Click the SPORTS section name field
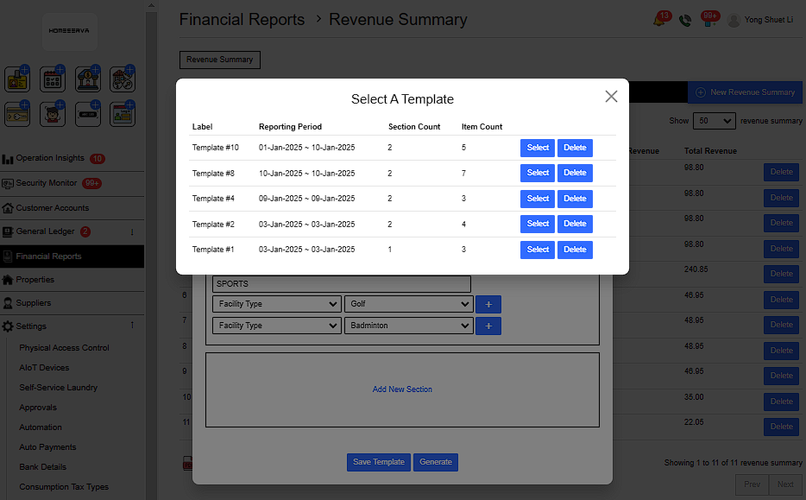Viewport: 806px width, 500px height. (342, 283)
